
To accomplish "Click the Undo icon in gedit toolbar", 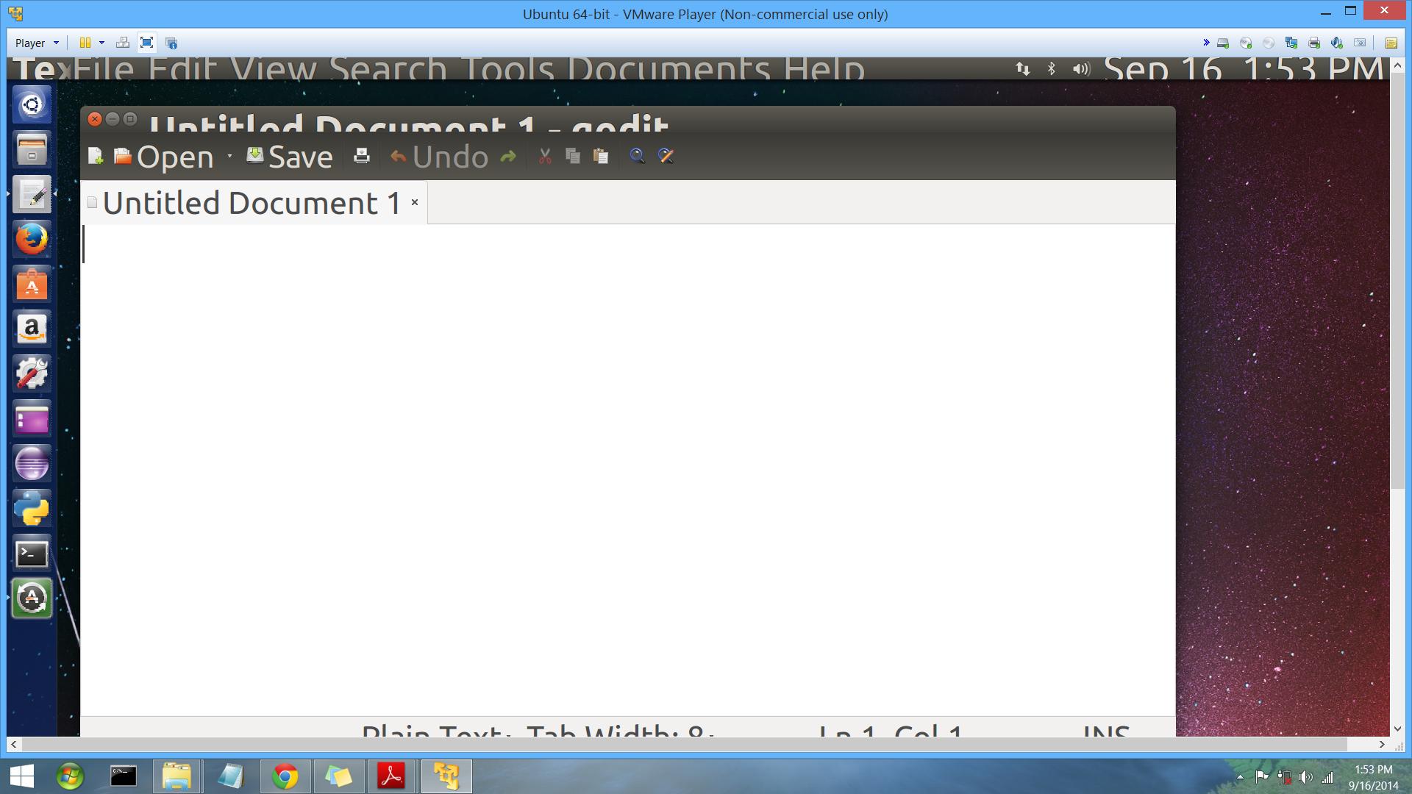I will (x=398, y=156).
